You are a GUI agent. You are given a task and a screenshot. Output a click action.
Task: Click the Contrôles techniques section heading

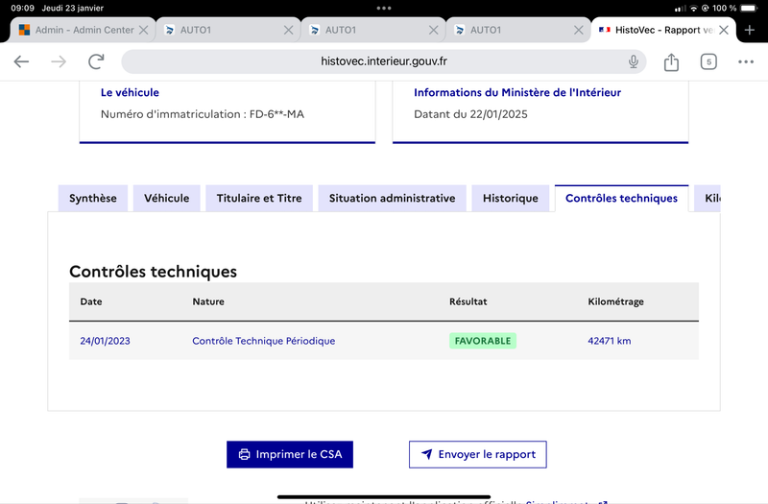[x=153, y=272]
